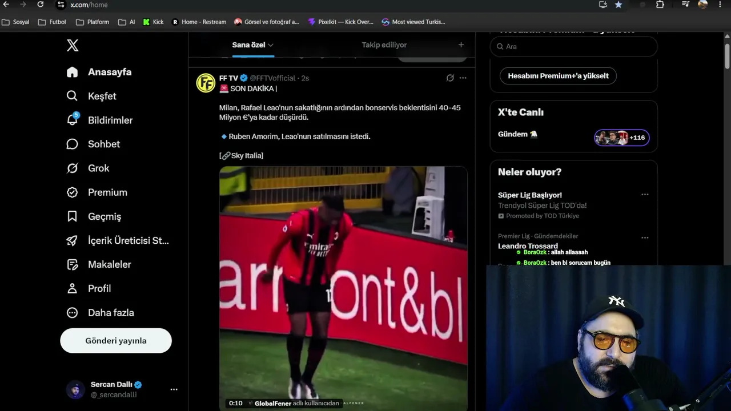Open the browser three-dot menu

(720, 5)
